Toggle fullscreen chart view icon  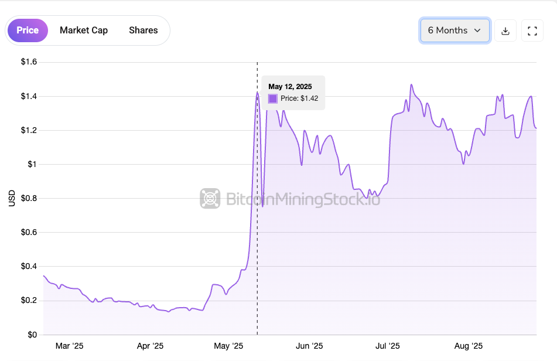532,31
